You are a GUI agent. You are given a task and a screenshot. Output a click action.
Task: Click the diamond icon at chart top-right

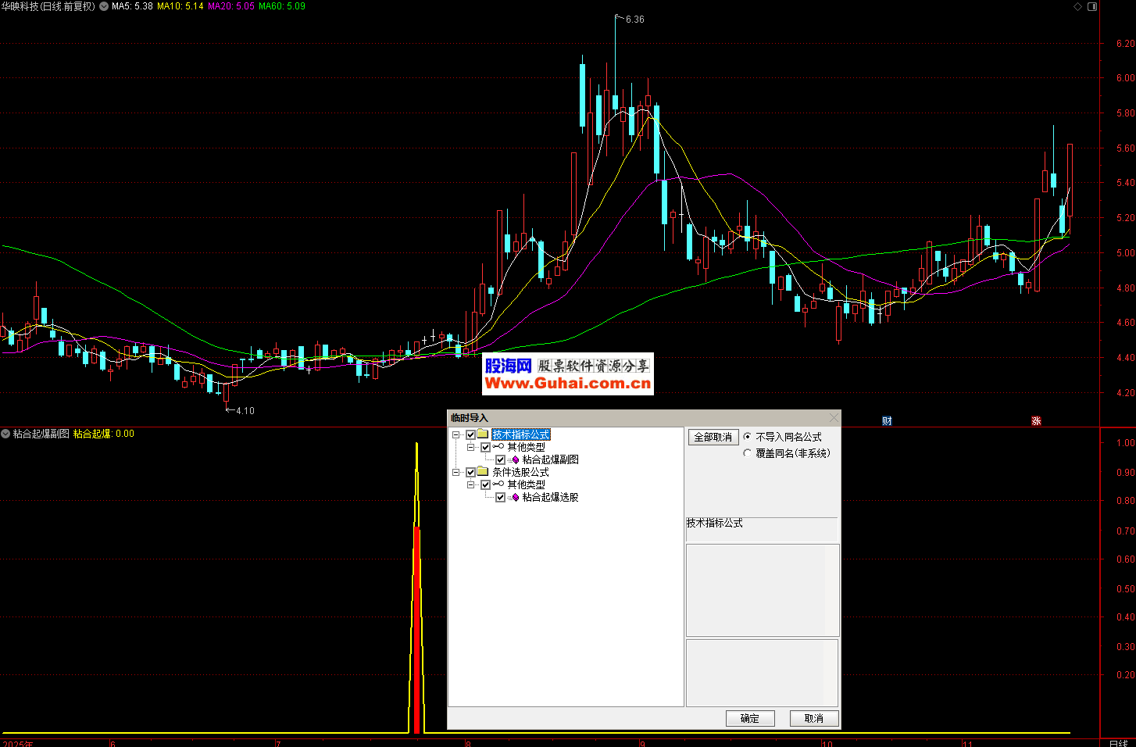[x=1078, y=6]
